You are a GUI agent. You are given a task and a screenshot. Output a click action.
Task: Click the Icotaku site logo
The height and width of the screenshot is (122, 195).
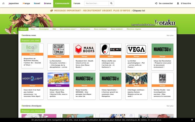pos(165,23)
